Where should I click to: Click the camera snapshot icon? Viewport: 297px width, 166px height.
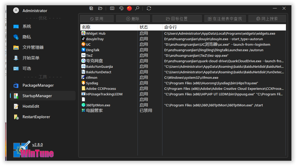(x=112, y=8)
